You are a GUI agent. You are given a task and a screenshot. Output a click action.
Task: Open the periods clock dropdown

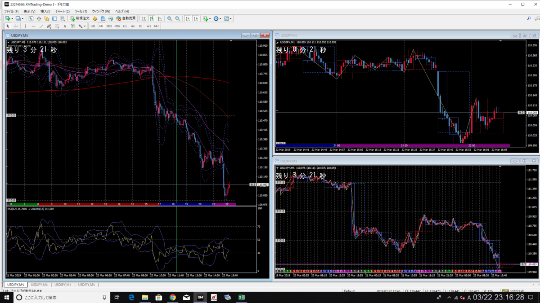(x=218, y=18)
